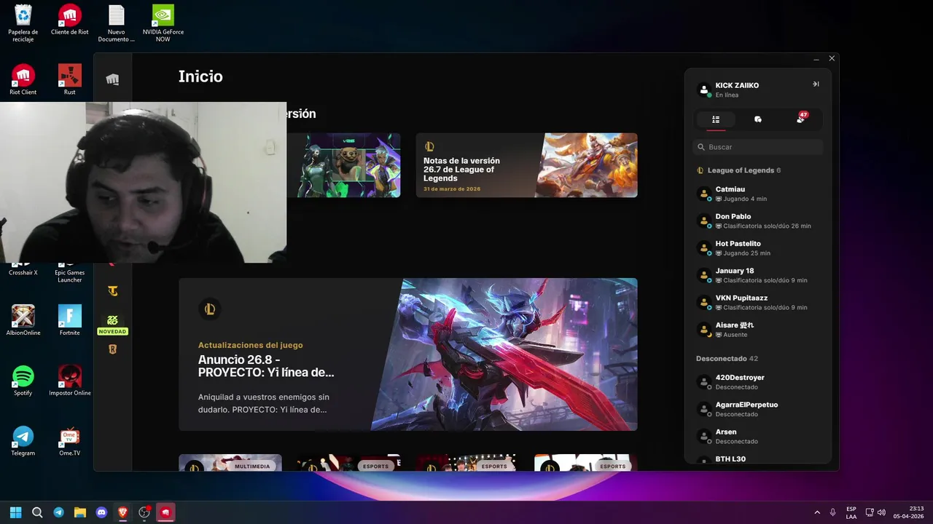This screenshot has width=933, height=524.
Task: Open Brave browser from the taskbar
Action: 122,512
